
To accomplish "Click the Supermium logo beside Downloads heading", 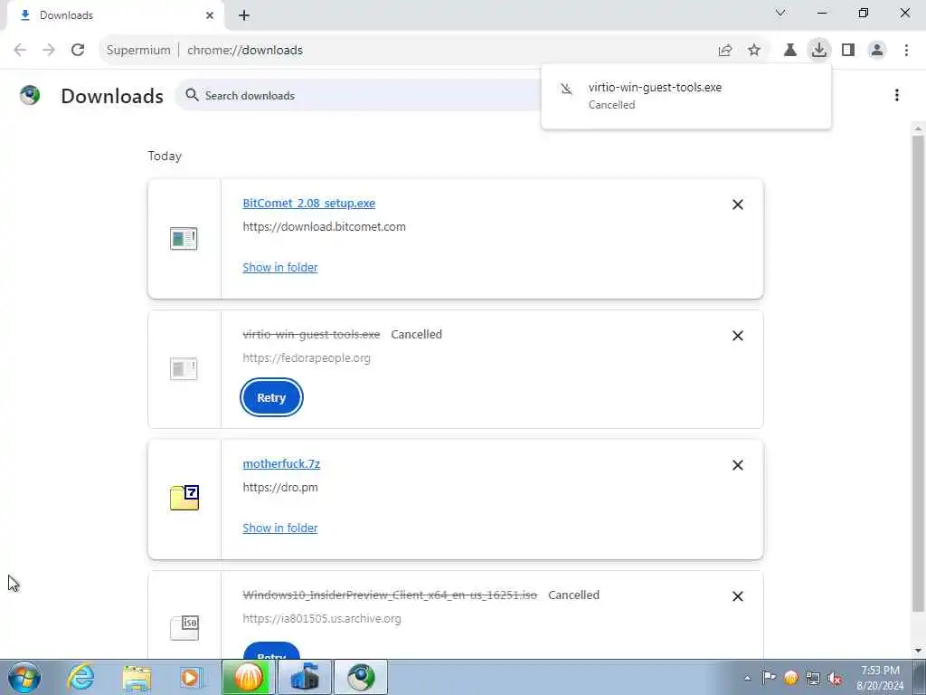I will (30, 95).
